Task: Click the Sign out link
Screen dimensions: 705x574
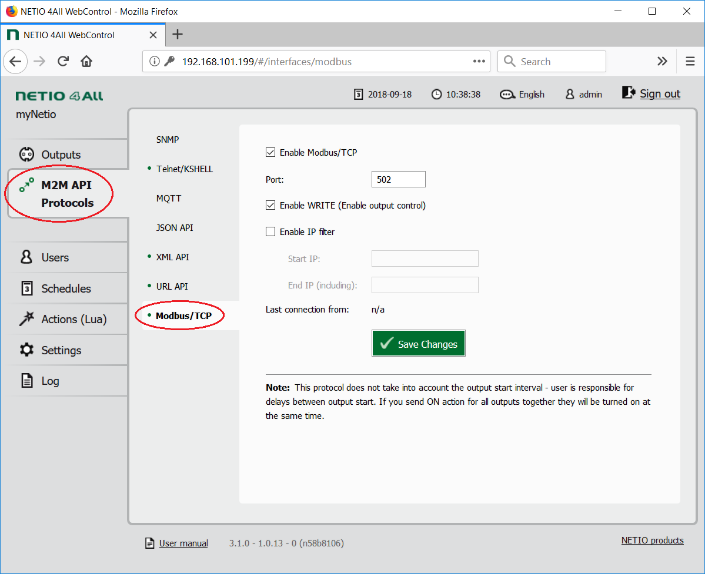Action: [660, 94]
